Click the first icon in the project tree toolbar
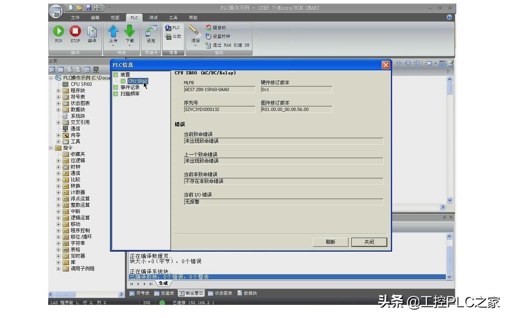Image resolution: width=510 pixels, height=318 pixels. click(52, 70)
